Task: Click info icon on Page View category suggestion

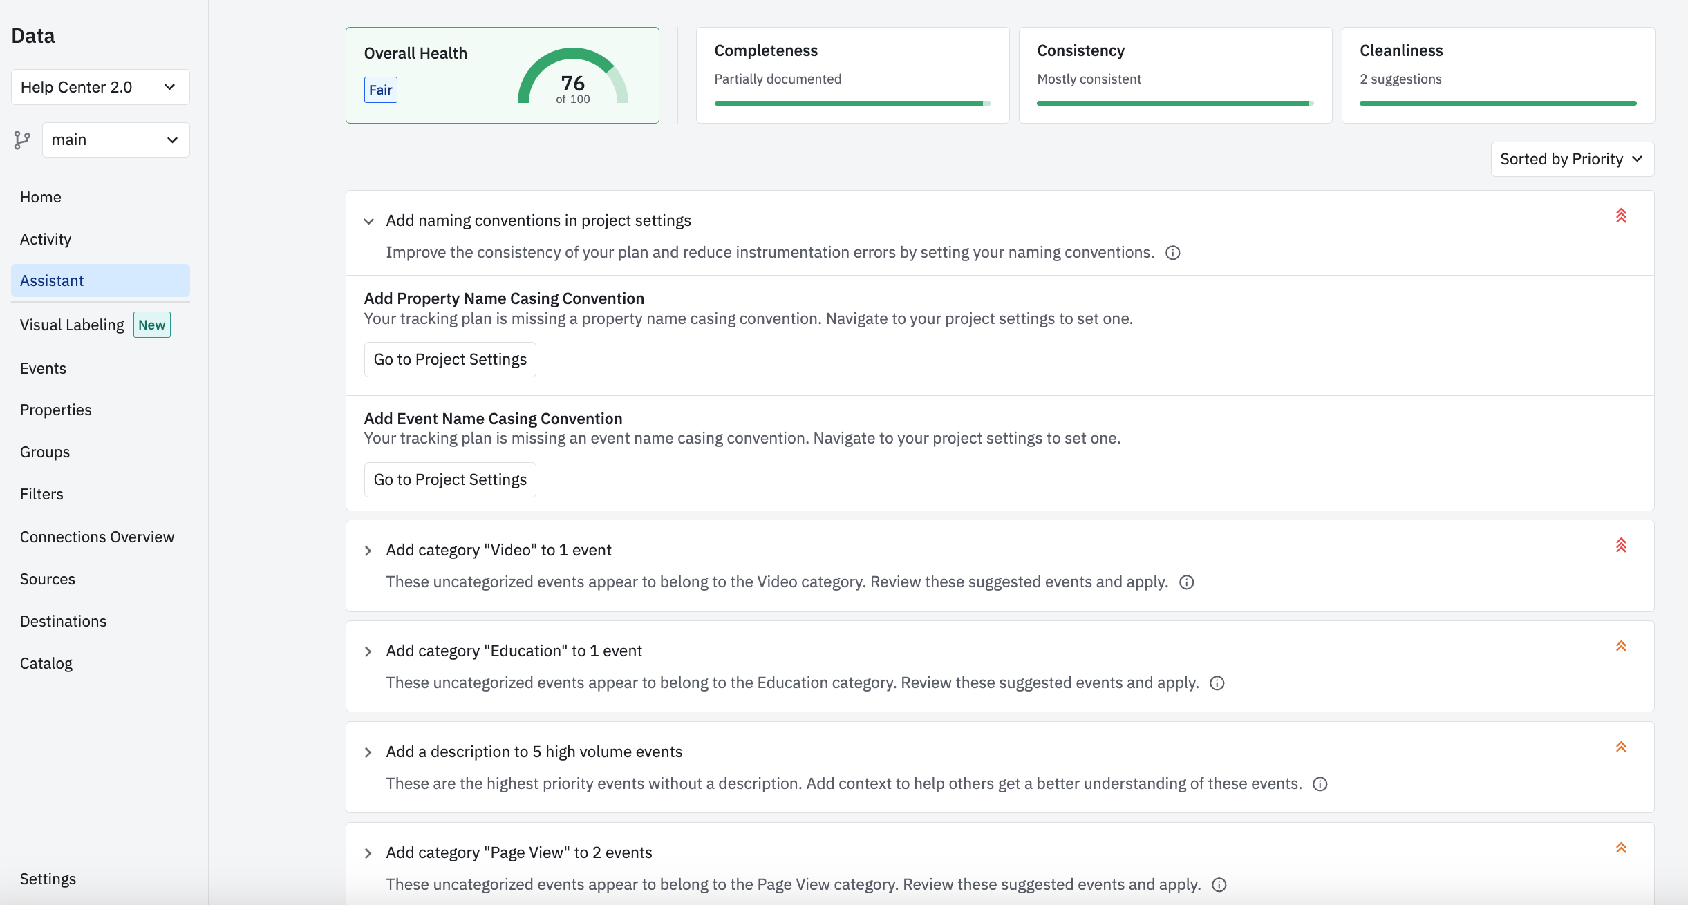Action: pos(1219,885)
